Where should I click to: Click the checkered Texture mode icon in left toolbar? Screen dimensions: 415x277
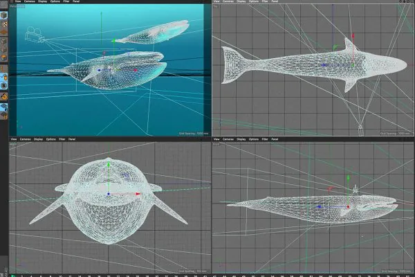[3, 24]
